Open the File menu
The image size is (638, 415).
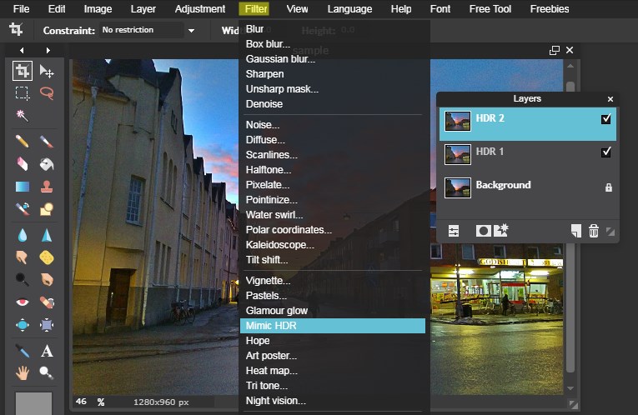pos(21,9)
